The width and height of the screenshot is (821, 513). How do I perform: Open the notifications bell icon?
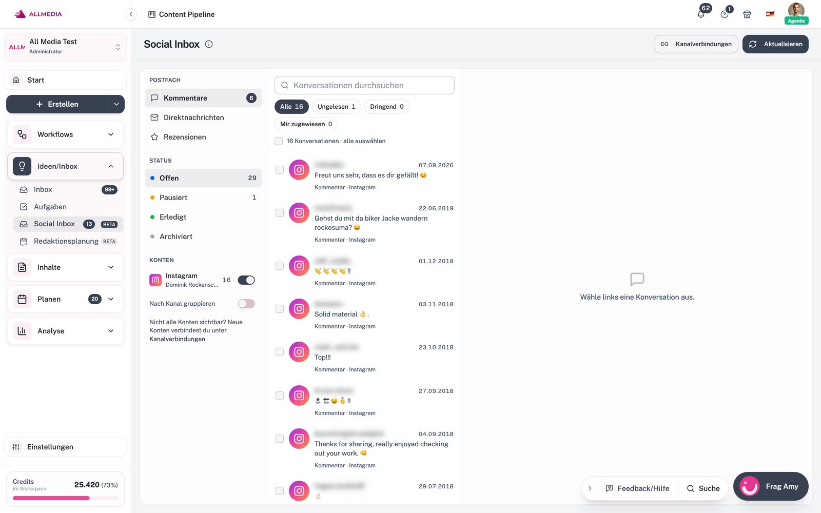pos(701,14)
